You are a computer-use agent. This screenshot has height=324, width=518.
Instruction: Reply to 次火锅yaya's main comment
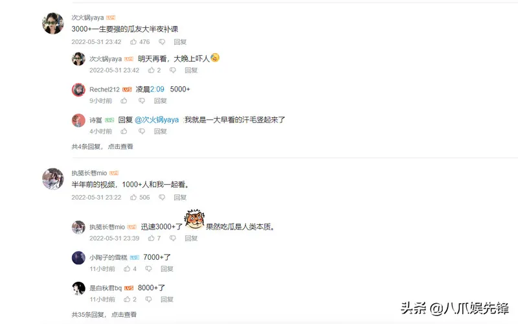[x=181, y=41]
